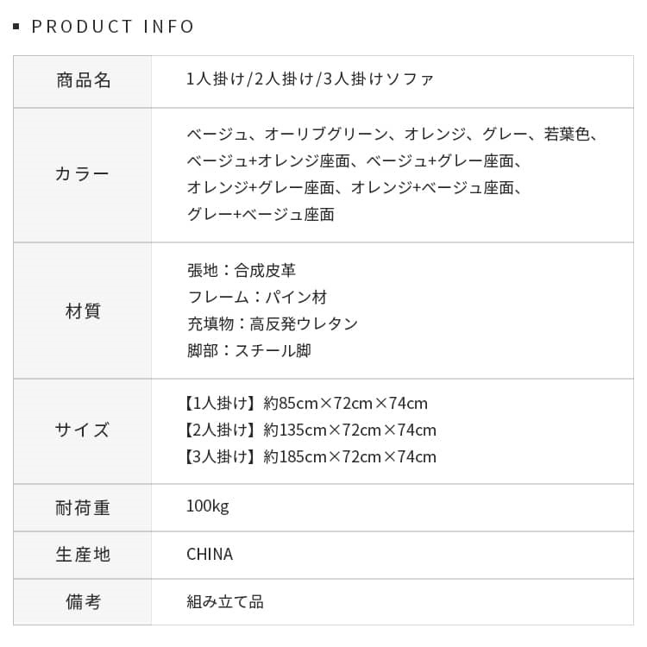Click the グレー+ベージュ座面 color option text
The width and height of the screenshot is (647, 647).
(x=261, y=214)
